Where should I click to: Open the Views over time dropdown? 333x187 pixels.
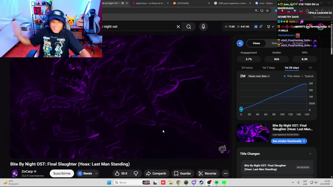tap(259, 76)
